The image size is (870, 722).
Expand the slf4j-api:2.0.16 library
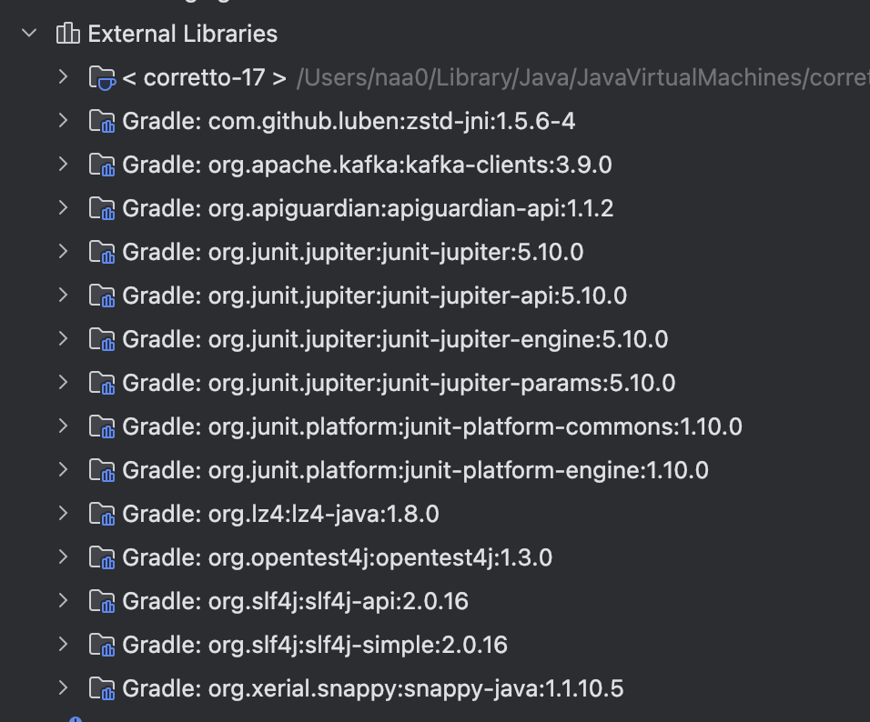point(64,600)
